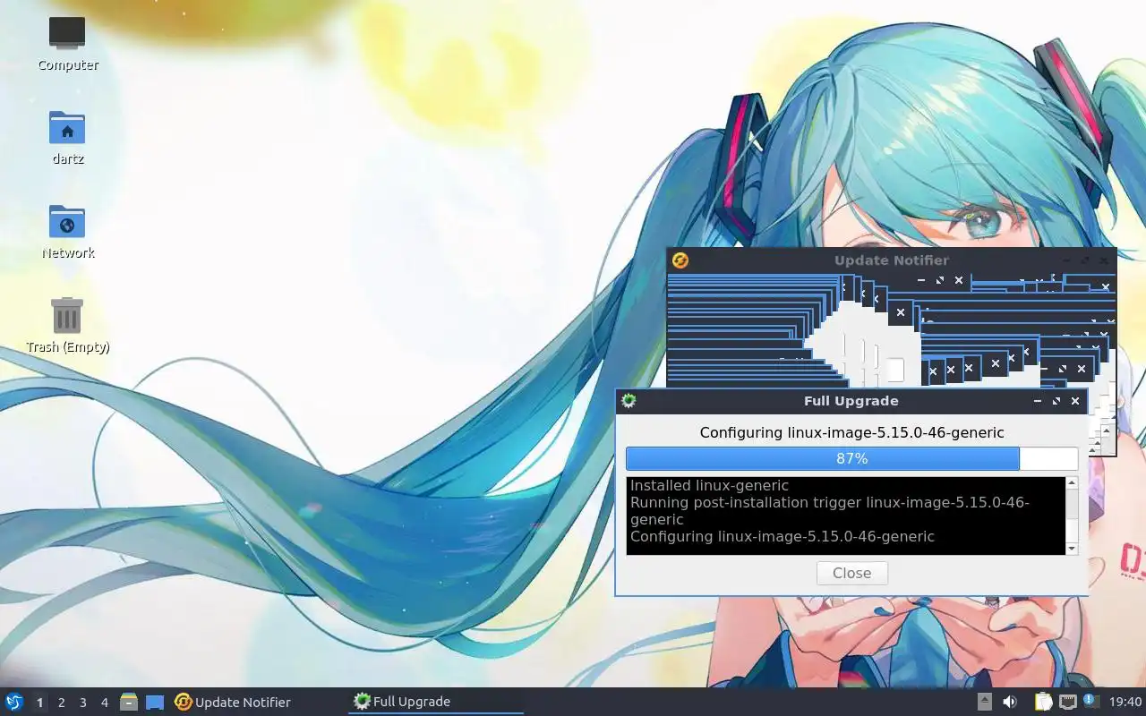This screenshot has width=1146, height=716.
Task: Click the Update Notifier window title bar
Action: (x=891, y=260)
